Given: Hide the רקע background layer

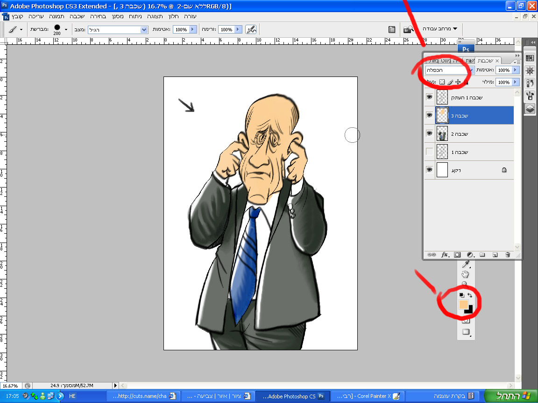Looking at the screenshot, I should [429, 170].
